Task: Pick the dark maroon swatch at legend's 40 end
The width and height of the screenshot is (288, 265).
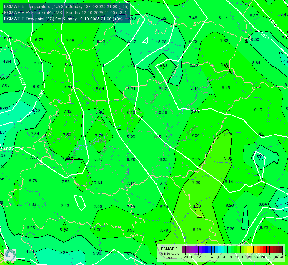Action: (x=281, y=250)
